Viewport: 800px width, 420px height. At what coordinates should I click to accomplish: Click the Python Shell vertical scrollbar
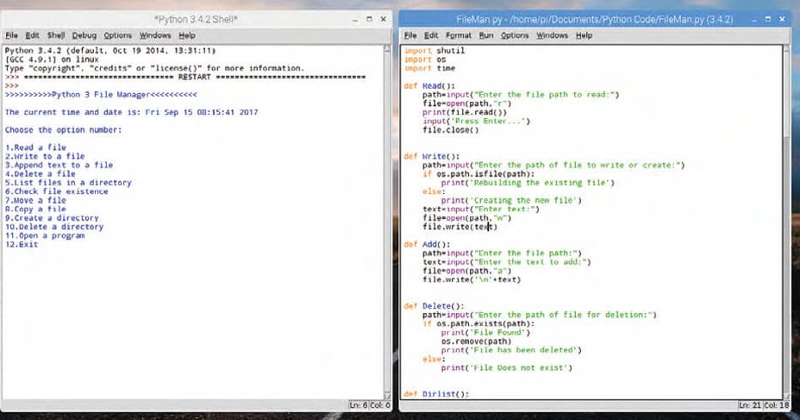pos(387,222)
